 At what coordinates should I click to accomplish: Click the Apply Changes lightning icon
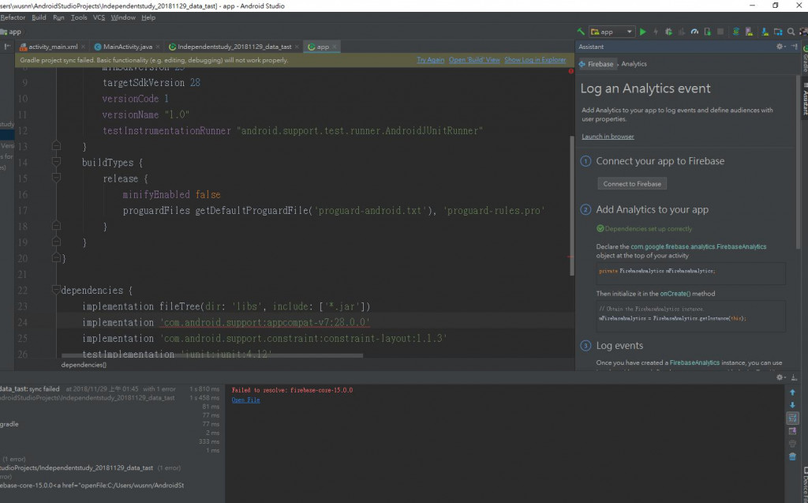click(656, 32)
